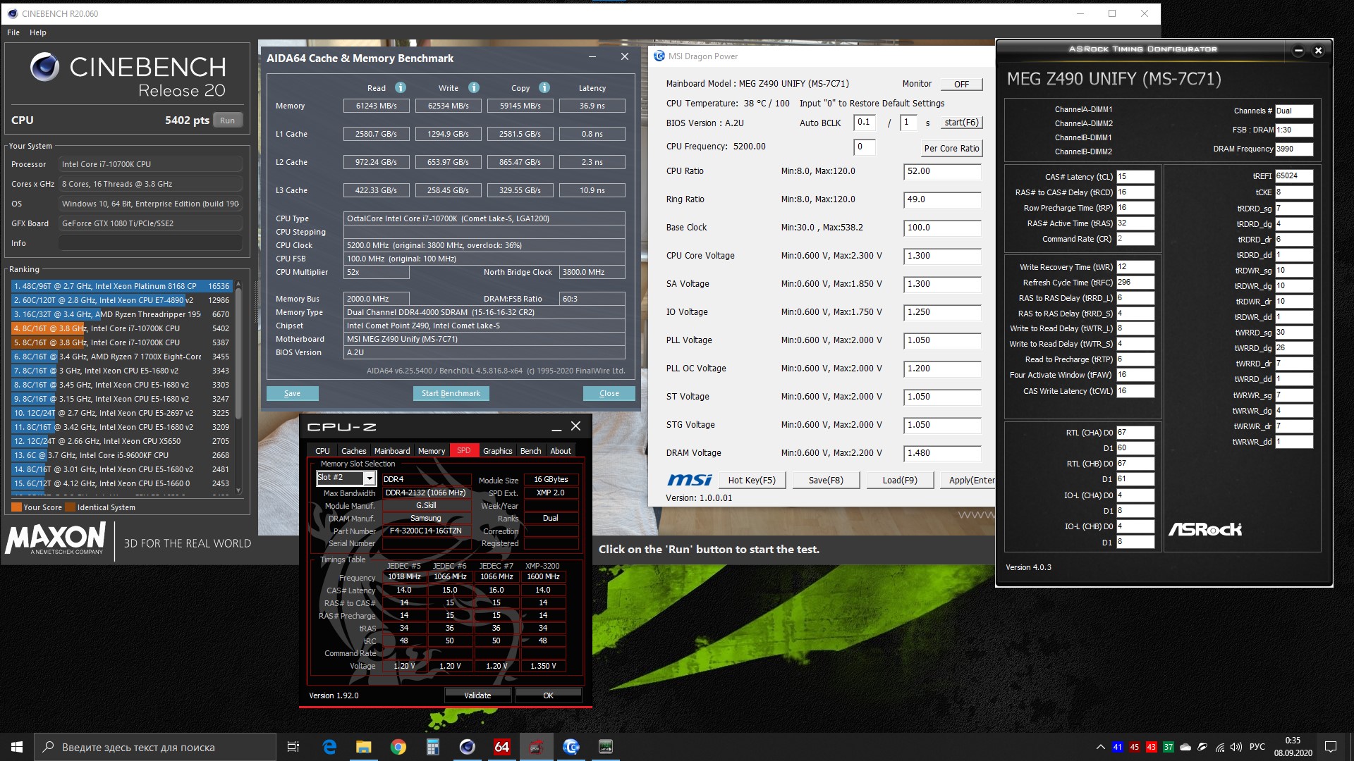Viewport: 1354px width, 761px height.
Task: Run the Cinebench CPU test
Action: pos(227,120)
